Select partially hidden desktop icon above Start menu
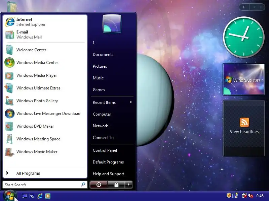 12,6
